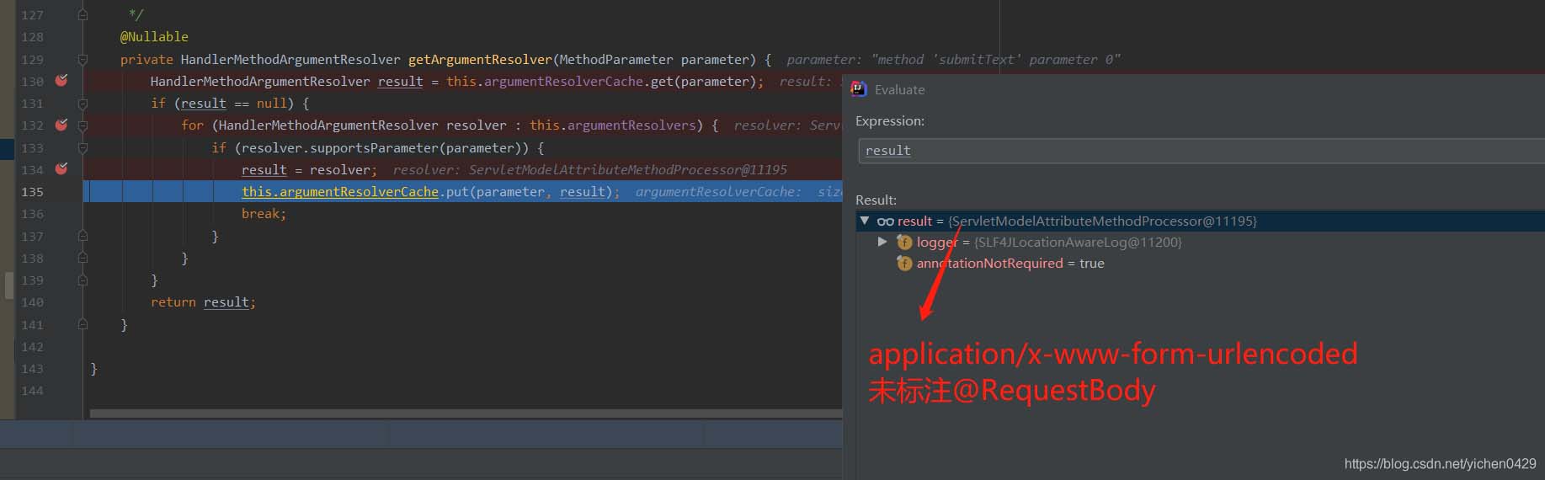This screenshot has width=1545, height=480.
Task: Collapse the getArgumentResolver method fold at line 129
Action: click(x=83, y=59)
